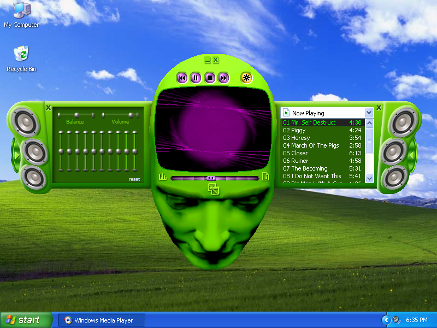The width and height of the screenshot is (437, 328).
Task: Click the previous track button
Action: click(182, 78)
